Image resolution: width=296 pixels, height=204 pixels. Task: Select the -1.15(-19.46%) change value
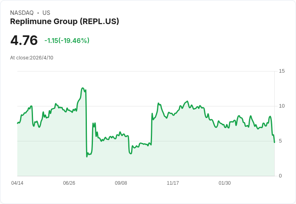67,41
